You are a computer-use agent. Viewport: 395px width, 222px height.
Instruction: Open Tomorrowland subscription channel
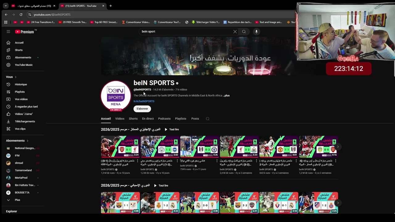point(23,170)
